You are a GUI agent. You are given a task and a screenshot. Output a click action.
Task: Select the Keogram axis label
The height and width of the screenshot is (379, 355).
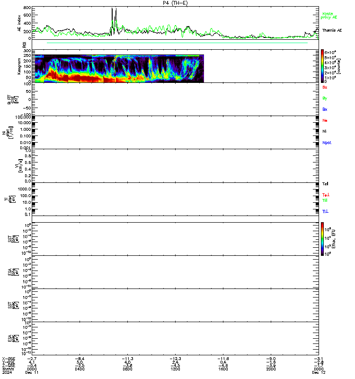click(x=19, y=66)
